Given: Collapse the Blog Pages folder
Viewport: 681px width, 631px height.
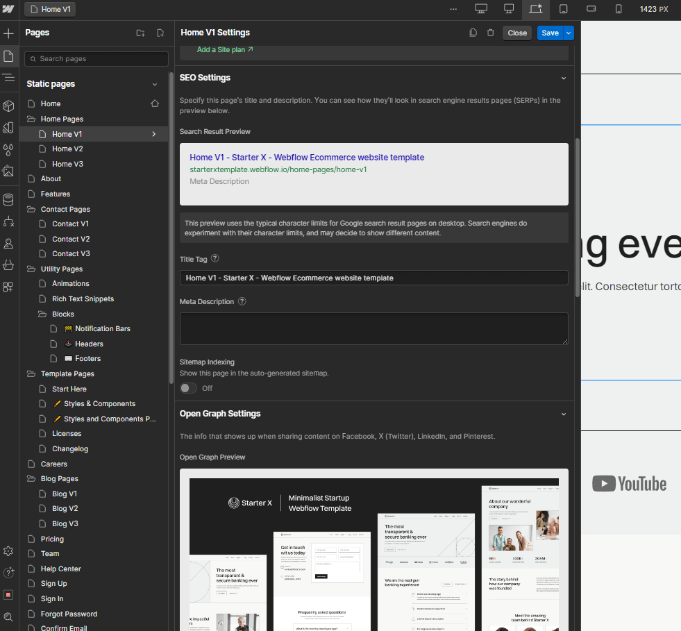Looking at the screenshot, I should [x=31, y=478].
